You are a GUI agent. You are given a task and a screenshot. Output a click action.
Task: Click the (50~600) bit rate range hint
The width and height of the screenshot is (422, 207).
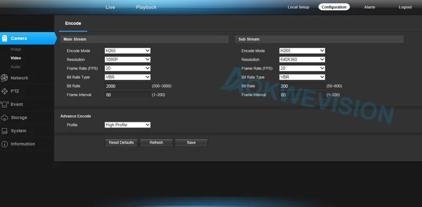334,86
